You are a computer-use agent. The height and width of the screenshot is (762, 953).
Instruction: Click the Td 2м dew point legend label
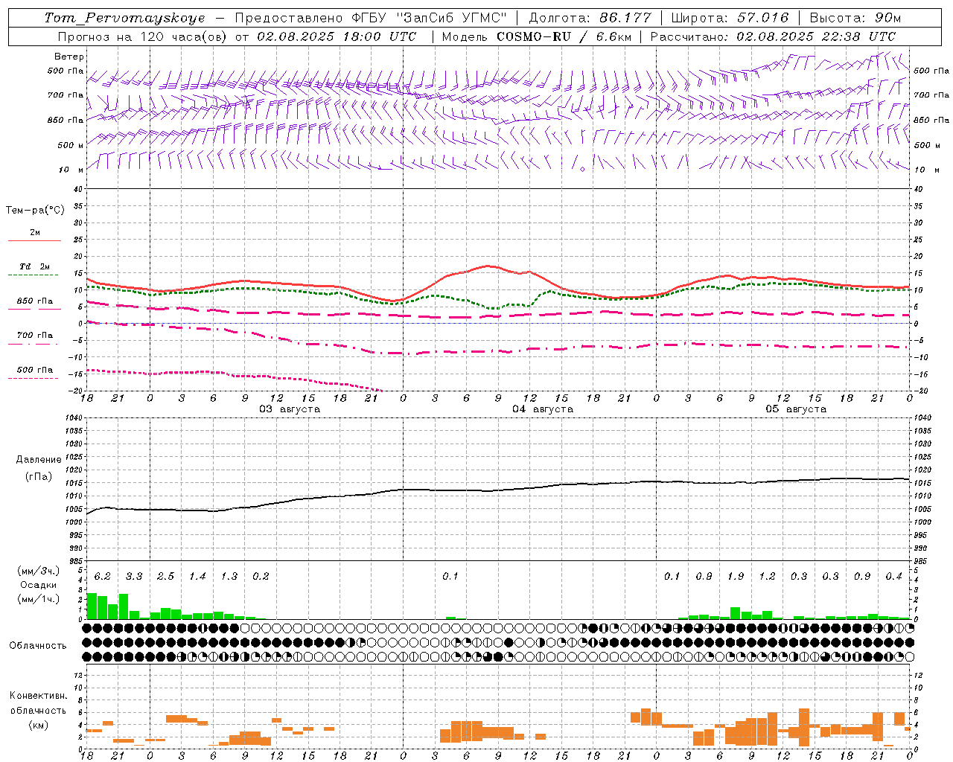tap(35, 266)
